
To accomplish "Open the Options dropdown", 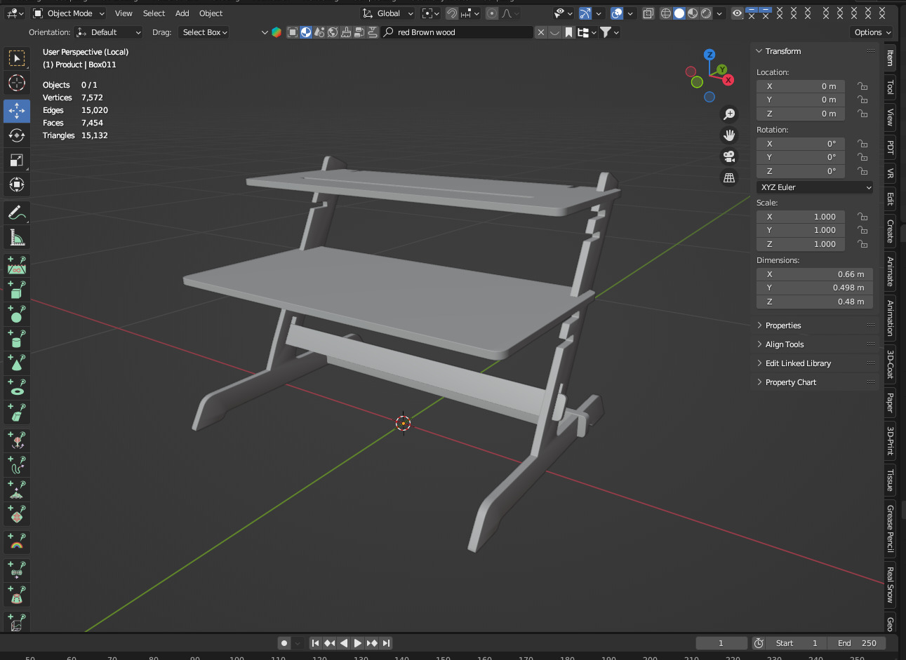I will click(872, 32).
